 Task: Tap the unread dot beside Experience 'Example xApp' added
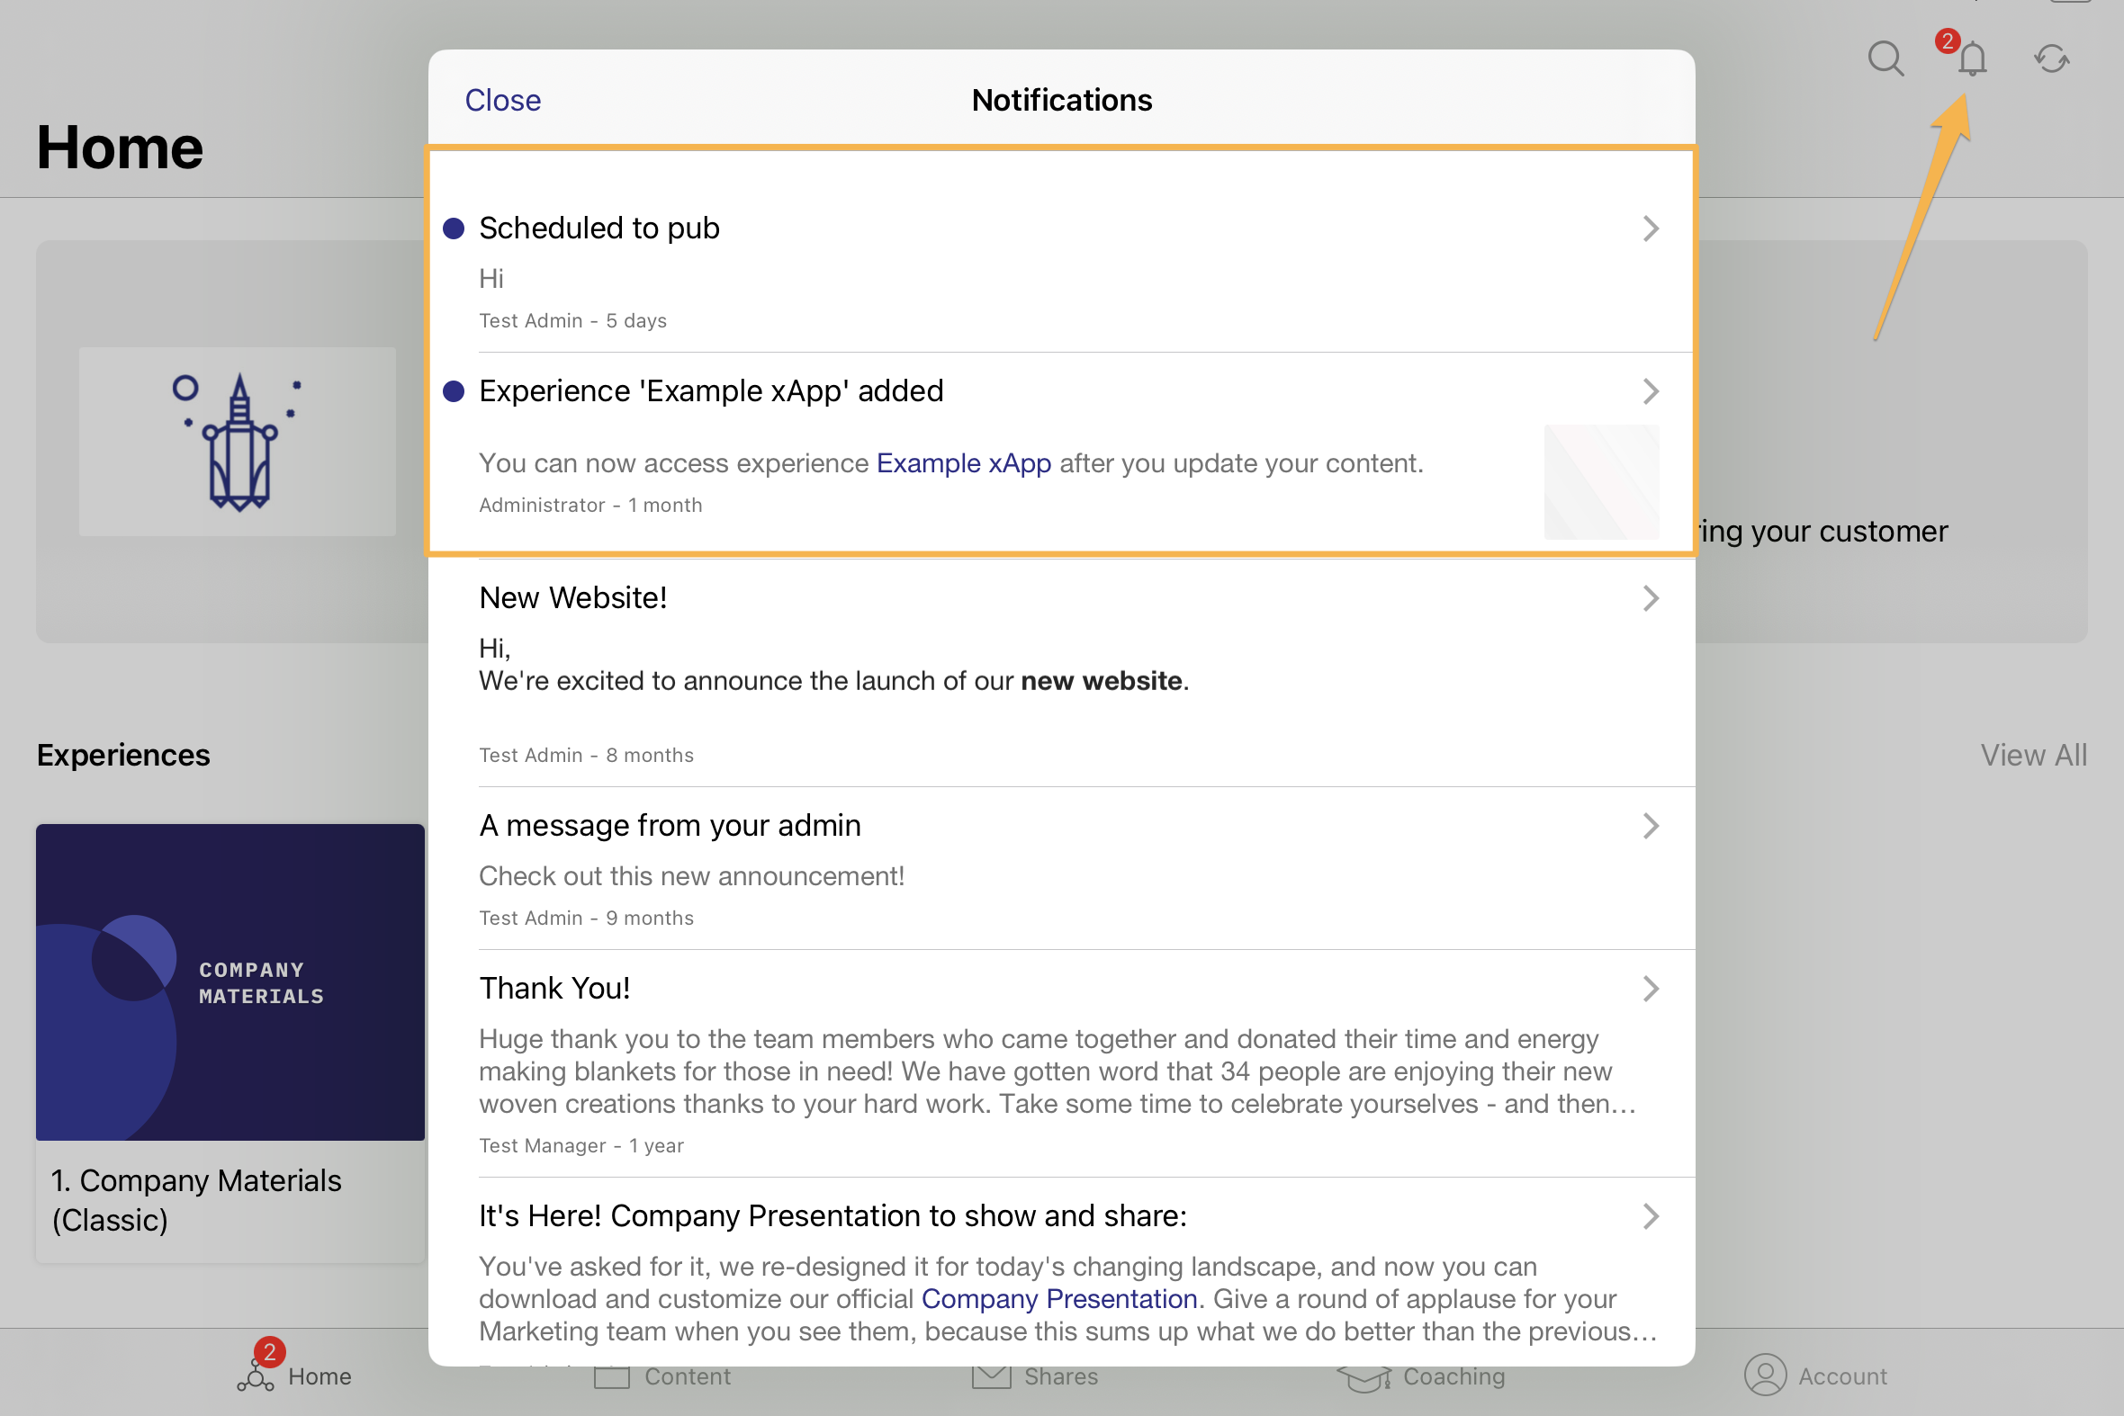pos(454,391)
